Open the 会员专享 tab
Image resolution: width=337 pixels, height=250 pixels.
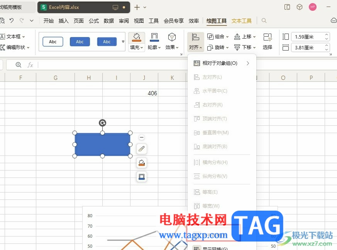[174, 21]
